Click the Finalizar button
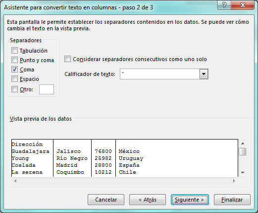Image resolution: width=258 pixels, height=213 pixels. [232, 200]
